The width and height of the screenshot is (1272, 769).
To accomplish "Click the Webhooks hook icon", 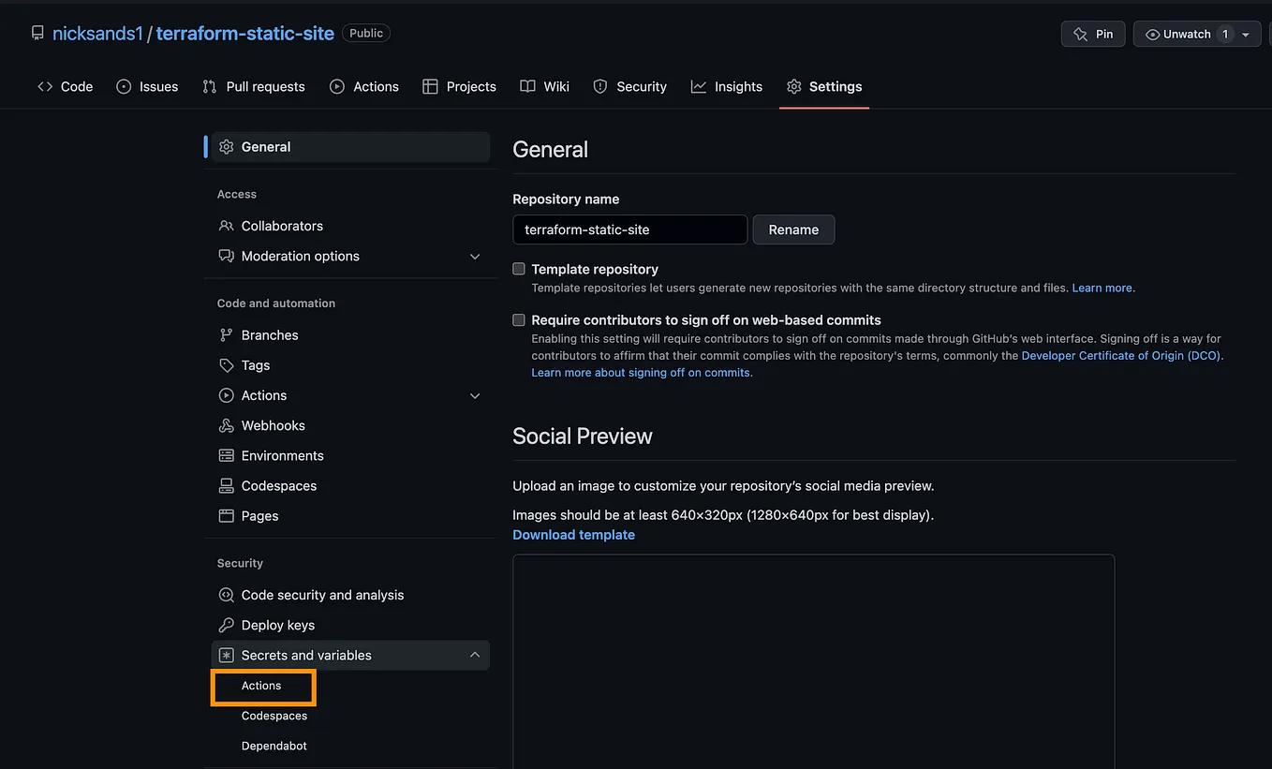I will [x=226, y=425].
